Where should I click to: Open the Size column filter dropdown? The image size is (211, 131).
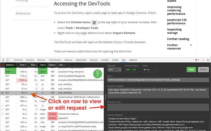34,65
